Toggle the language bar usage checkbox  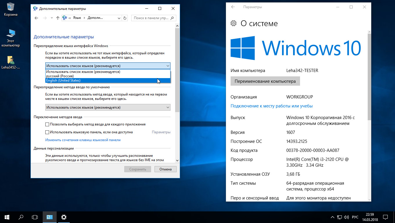click(47, 132)
